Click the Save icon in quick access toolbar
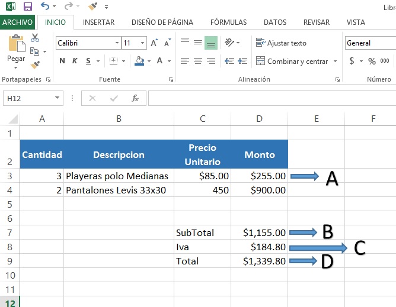 pyautogui.click(x=27, y=7)
